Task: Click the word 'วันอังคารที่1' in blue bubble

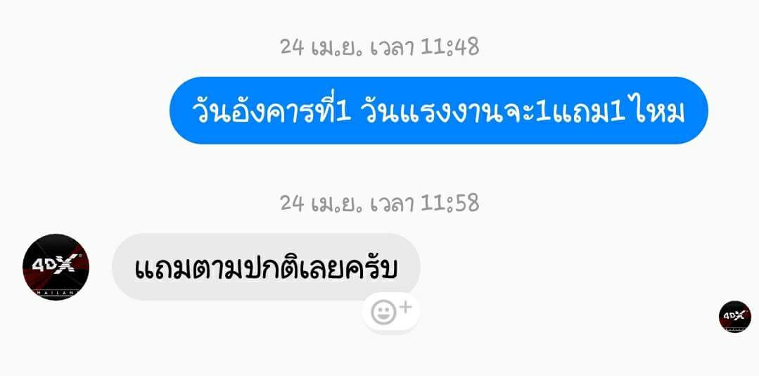Action: 271,111
